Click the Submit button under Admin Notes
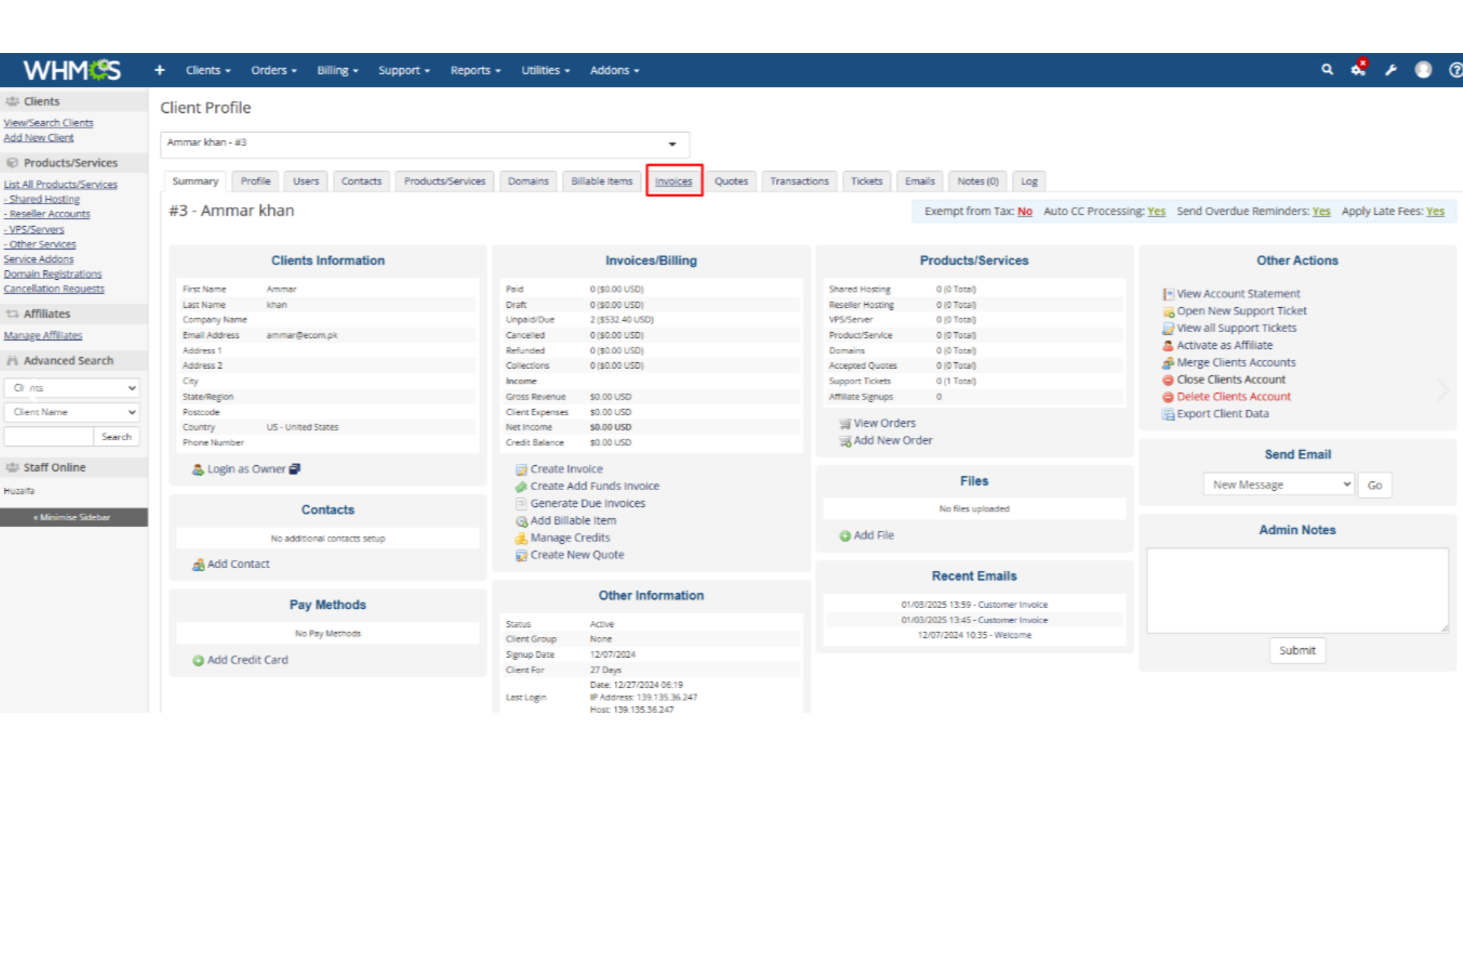This screenshot has width=1463, height=976. [x=1296, y=651]
